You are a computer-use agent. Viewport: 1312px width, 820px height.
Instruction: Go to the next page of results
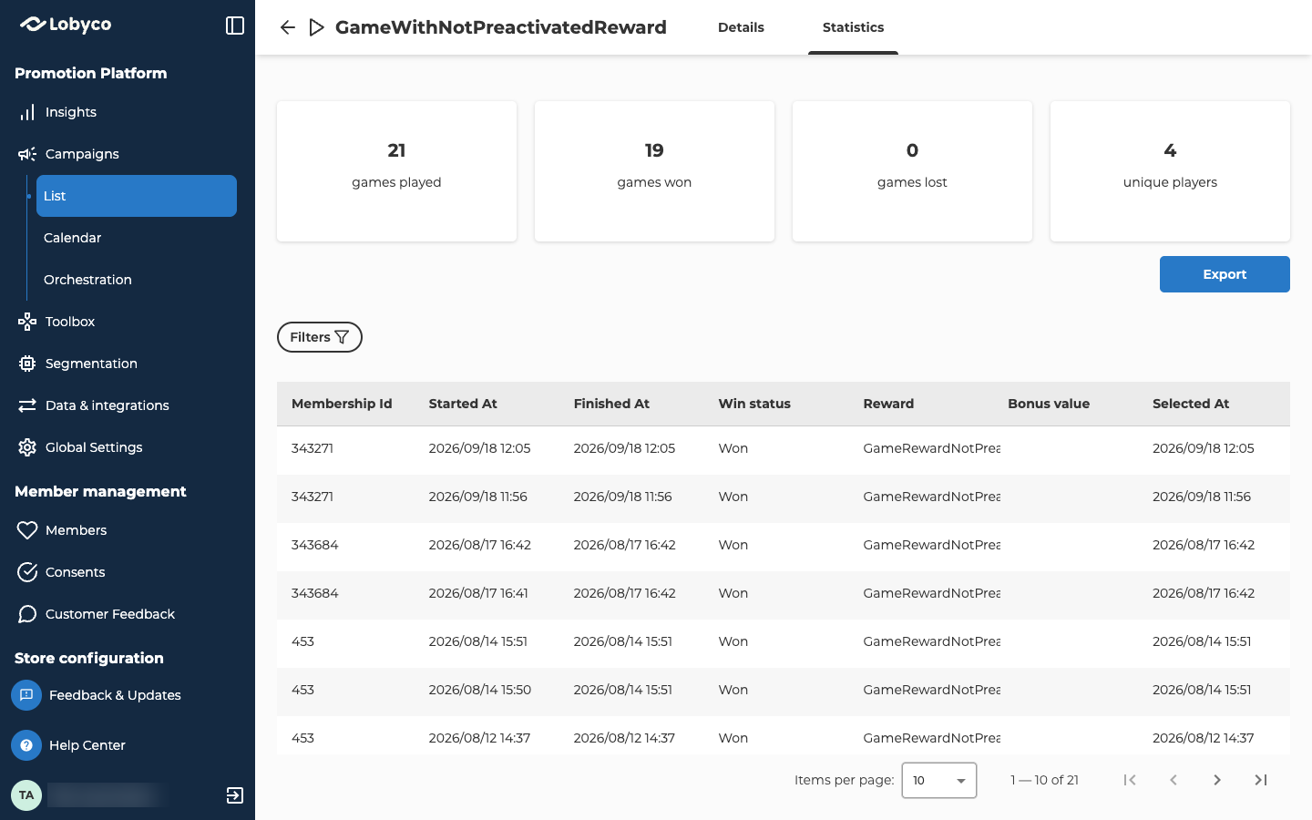[1217, 780]
